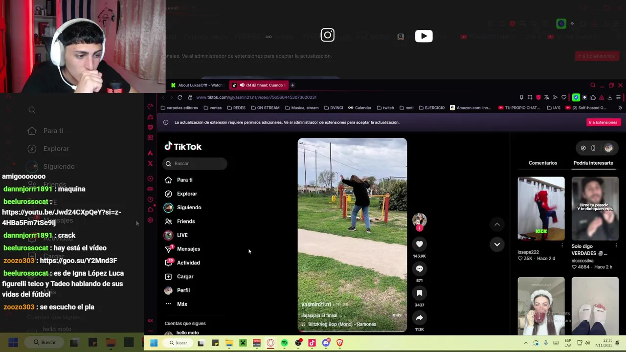
Task: Open sidebar history clock icon
Action: tap(150, 199)
